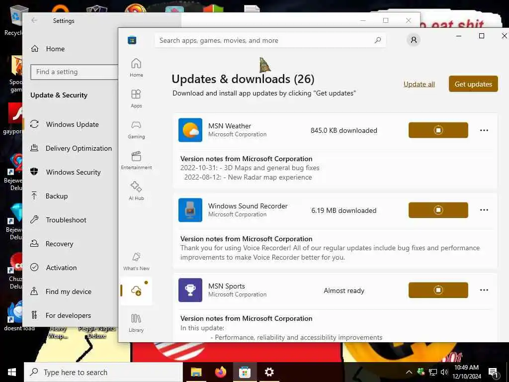Open the Windows Start menu
The height and width of the screenshot is (382, 509).
tap(12, 372)
